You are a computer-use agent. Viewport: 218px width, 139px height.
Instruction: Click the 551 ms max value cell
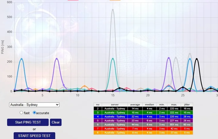point(174,125)
